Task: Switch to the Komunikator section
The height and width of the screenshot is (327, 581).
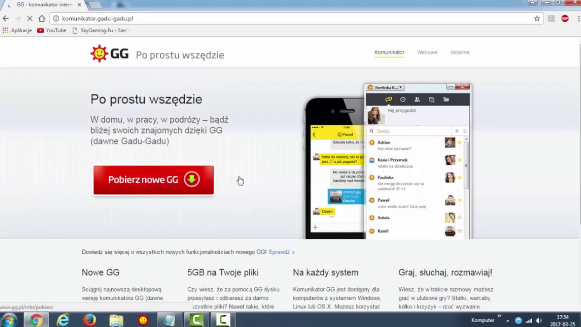Action: (x=389, y=52)
